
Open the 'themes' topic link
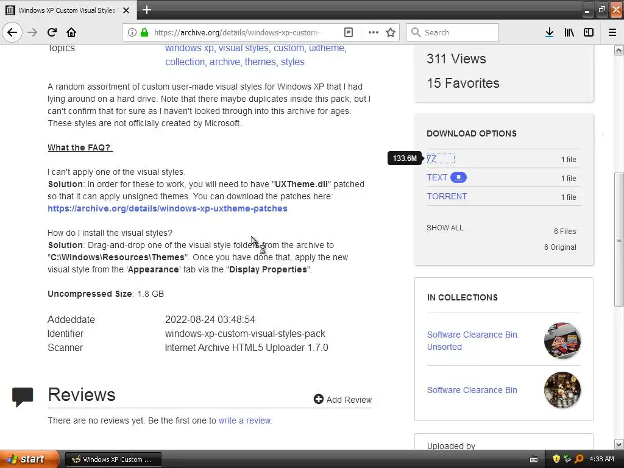tap(260, 62)
